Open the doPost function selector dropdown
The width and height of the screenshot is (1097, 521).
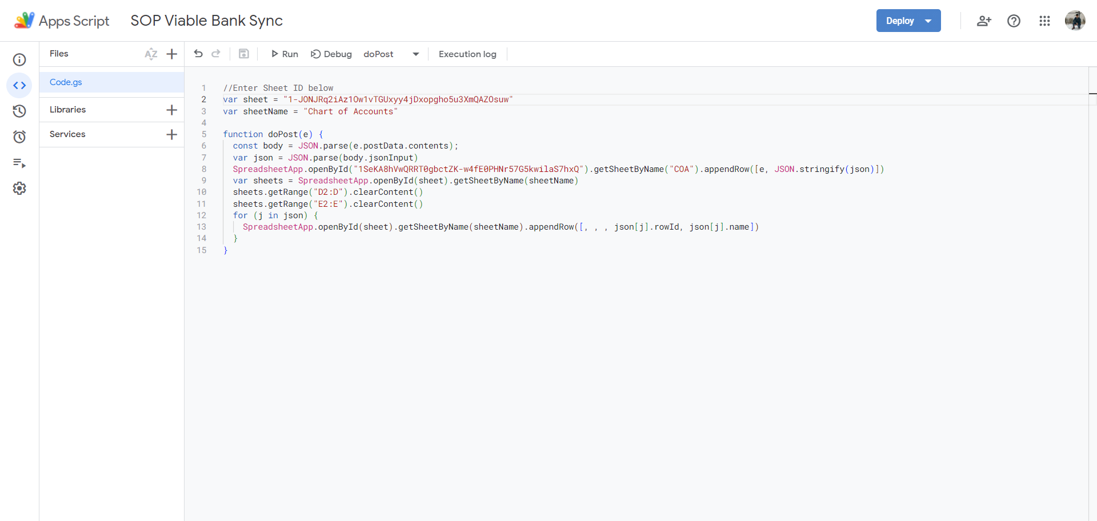[x=391, y=54]
